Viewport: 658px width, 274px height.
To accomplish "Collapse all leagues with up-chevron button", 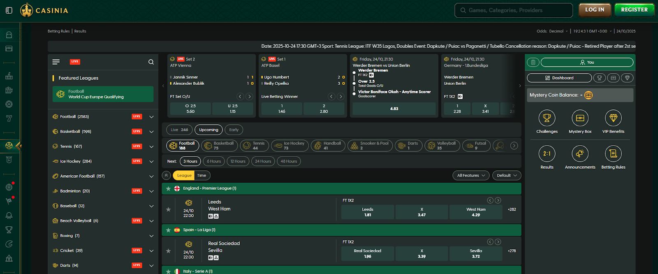I will [x=166, y=175].
